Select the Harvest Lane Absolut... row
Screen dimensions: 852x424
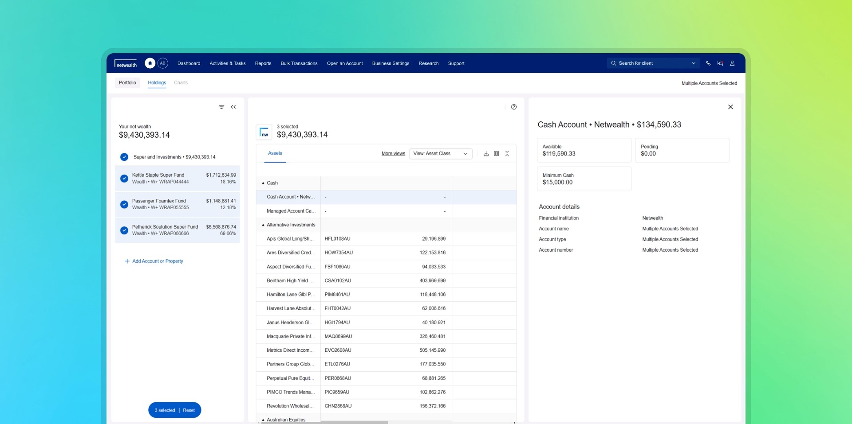[386, 308]
